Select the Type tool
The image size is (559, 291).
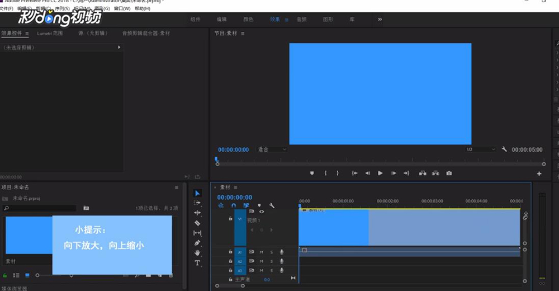tap(197, 263)
